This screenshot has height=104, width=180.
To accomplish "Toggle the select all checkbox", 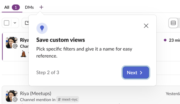I will [x=7, y=23].
